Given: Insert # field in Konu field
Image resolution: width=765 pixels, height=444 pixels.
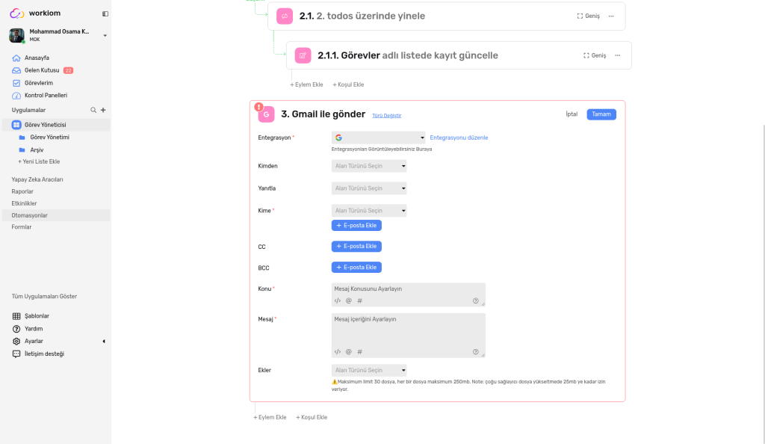Looking at the screenshot, I should (360, 301).
